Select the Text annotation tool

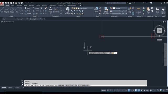(50, 10)
